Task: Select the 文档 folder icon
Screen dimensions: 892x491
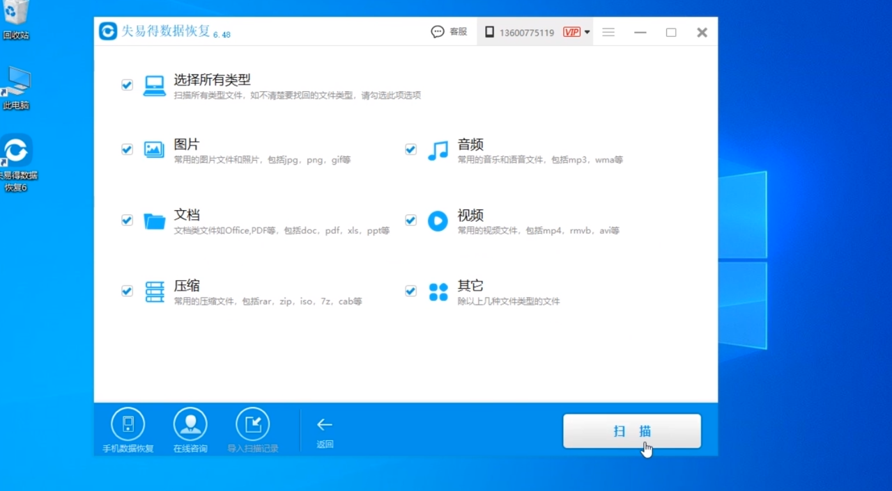Action: pos(154,220)
